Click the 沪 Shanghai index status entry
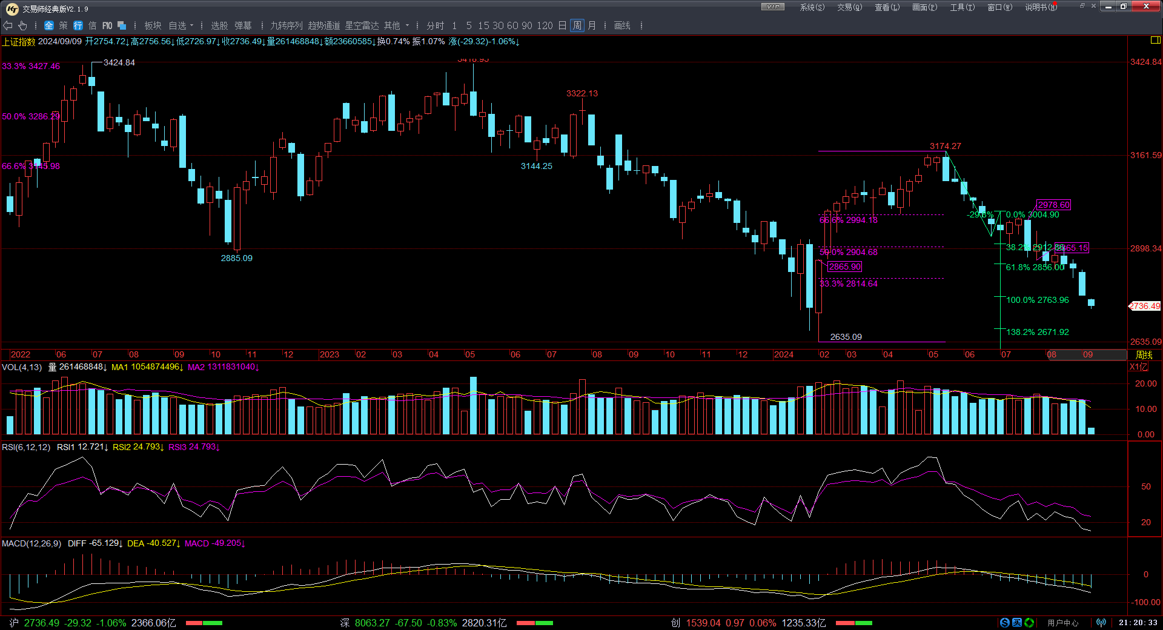The height and width of the screenshot is (630, 1163). point(94,623)
